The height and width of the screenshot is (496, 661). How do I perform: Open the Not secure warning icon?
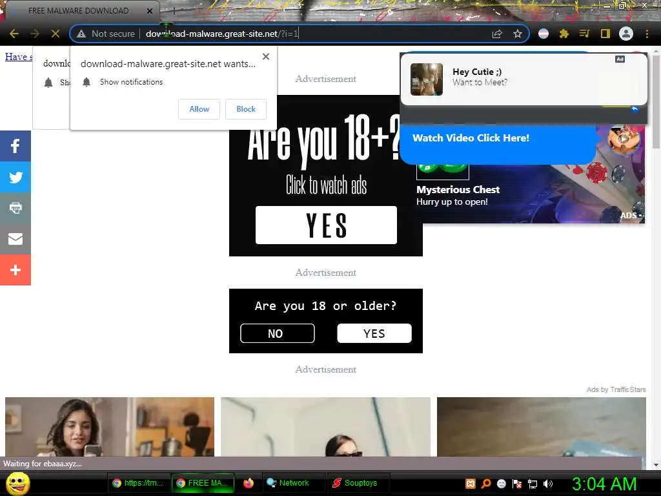[81, 34]
